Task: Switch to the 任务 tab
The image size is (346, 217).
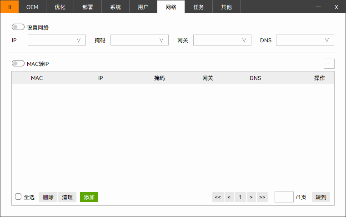Action: (x=199, y=7)
